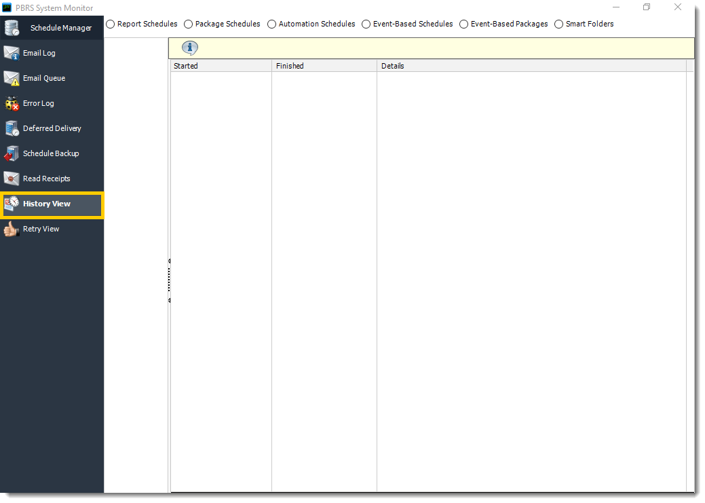
Task: Close the PBRS System Monitor window
Action: (x=678, y=7)
